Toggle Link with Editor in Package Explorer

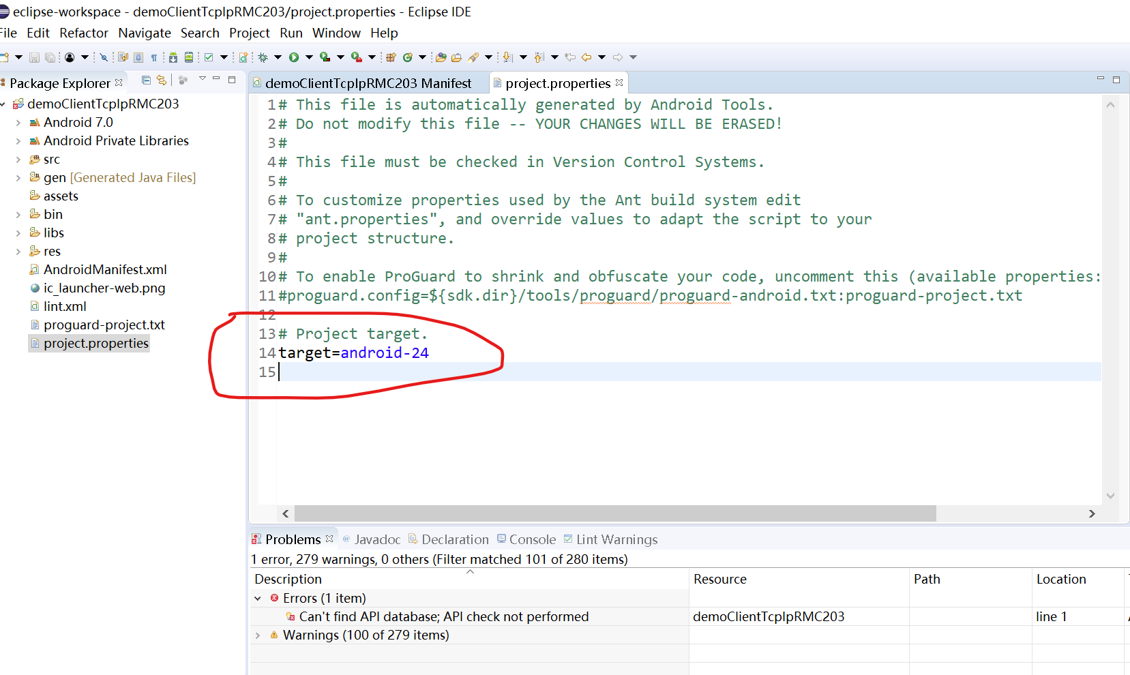pos(162,80)
